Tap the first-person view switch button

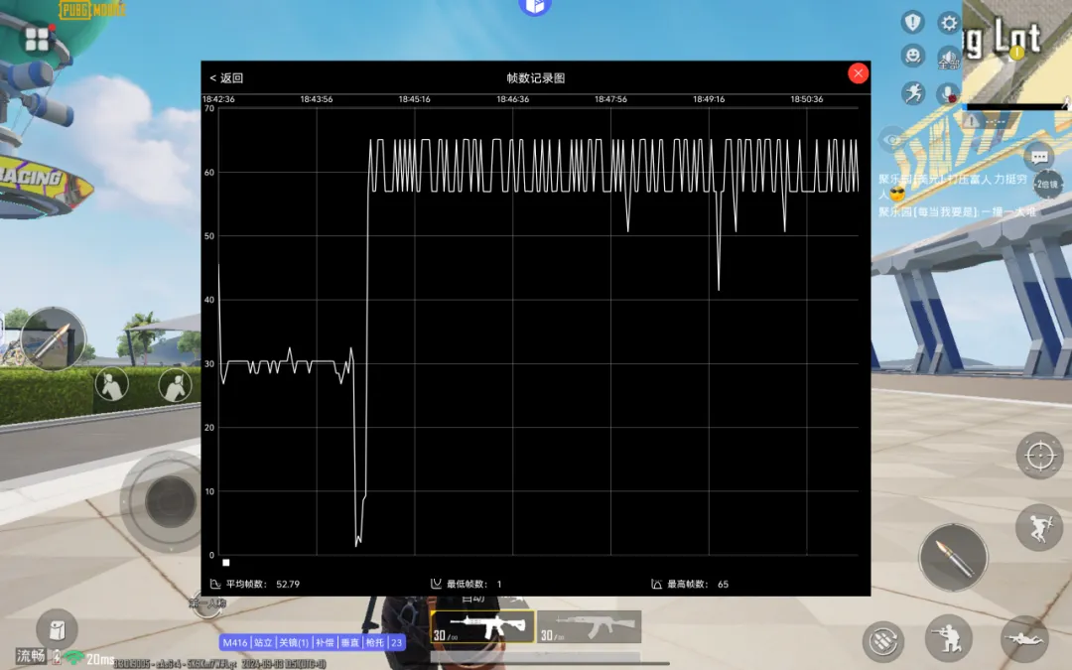tap(206, 604)
